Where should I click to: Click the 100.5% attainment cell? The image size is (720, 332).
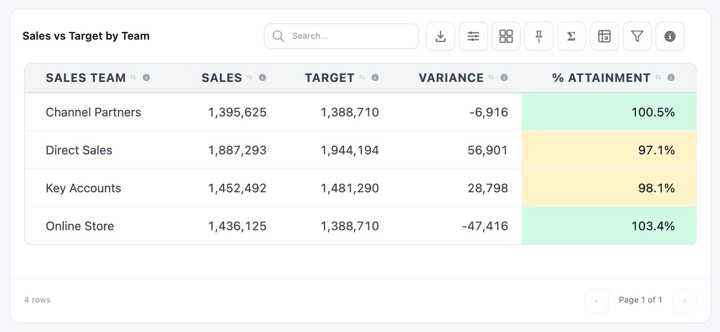pyautogui.click(x=609, y=112)
